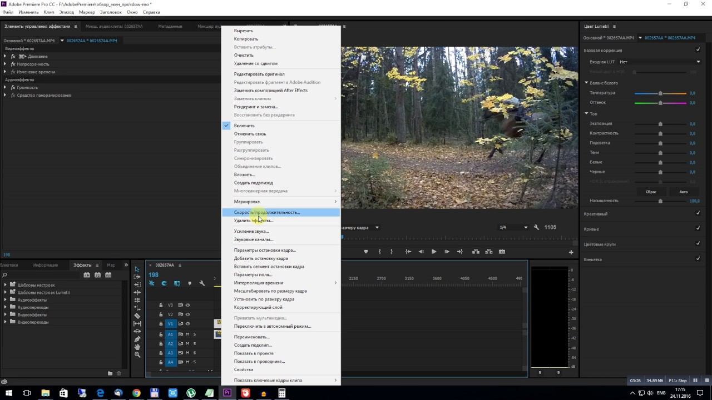The width and height of the screenshot is (712, 400).
Task: Click the Reset tone button
Action: coord(651,192)
